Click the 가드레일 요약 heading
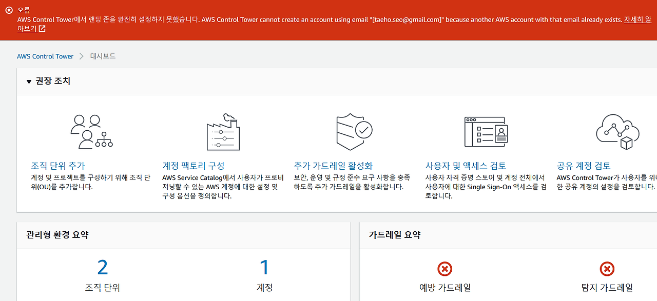657x301 pixels. tap(395, 235)
